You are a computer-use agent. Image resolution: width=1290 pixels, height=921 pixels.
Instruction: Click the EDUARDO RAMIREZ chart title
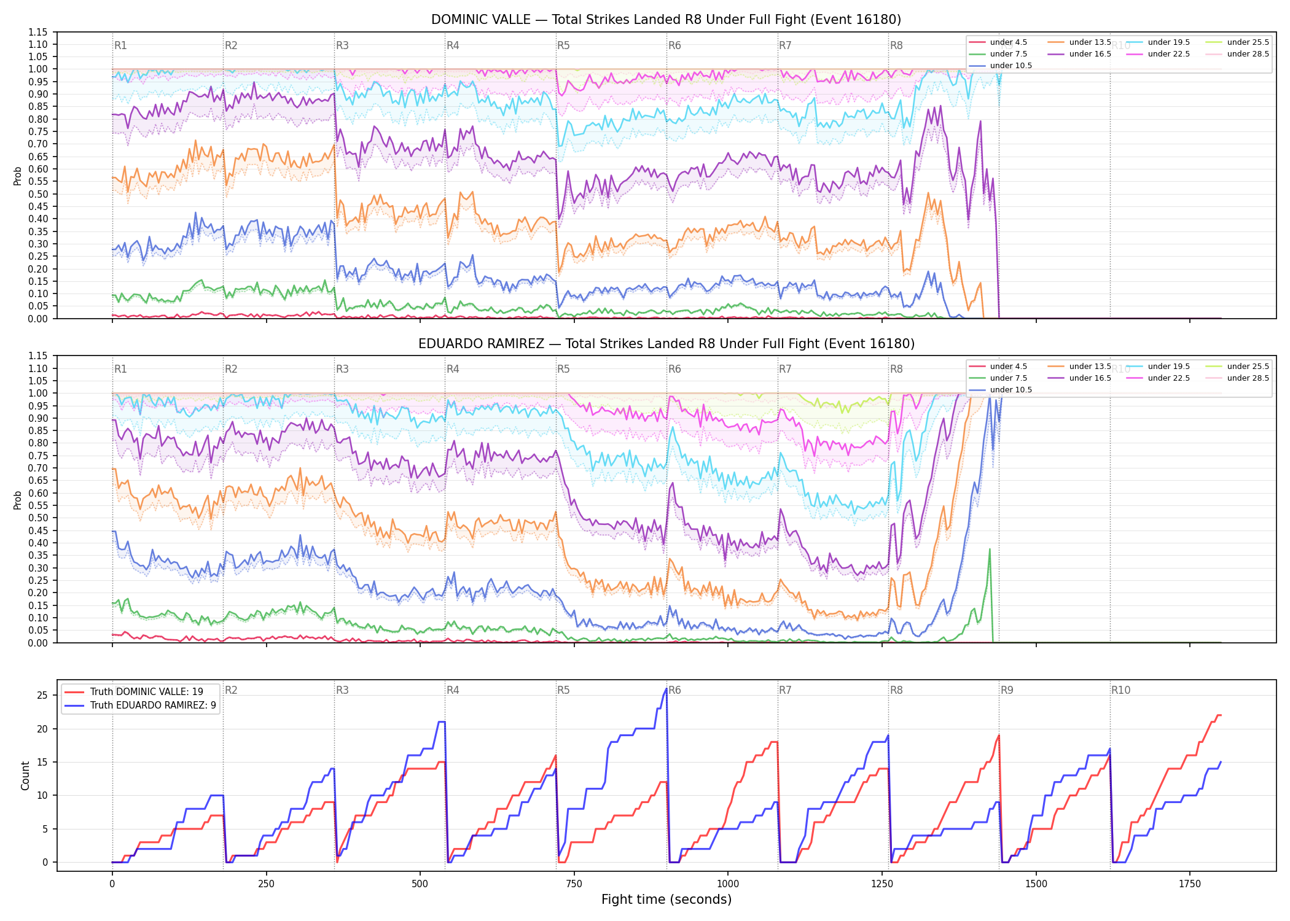[666, 344]
